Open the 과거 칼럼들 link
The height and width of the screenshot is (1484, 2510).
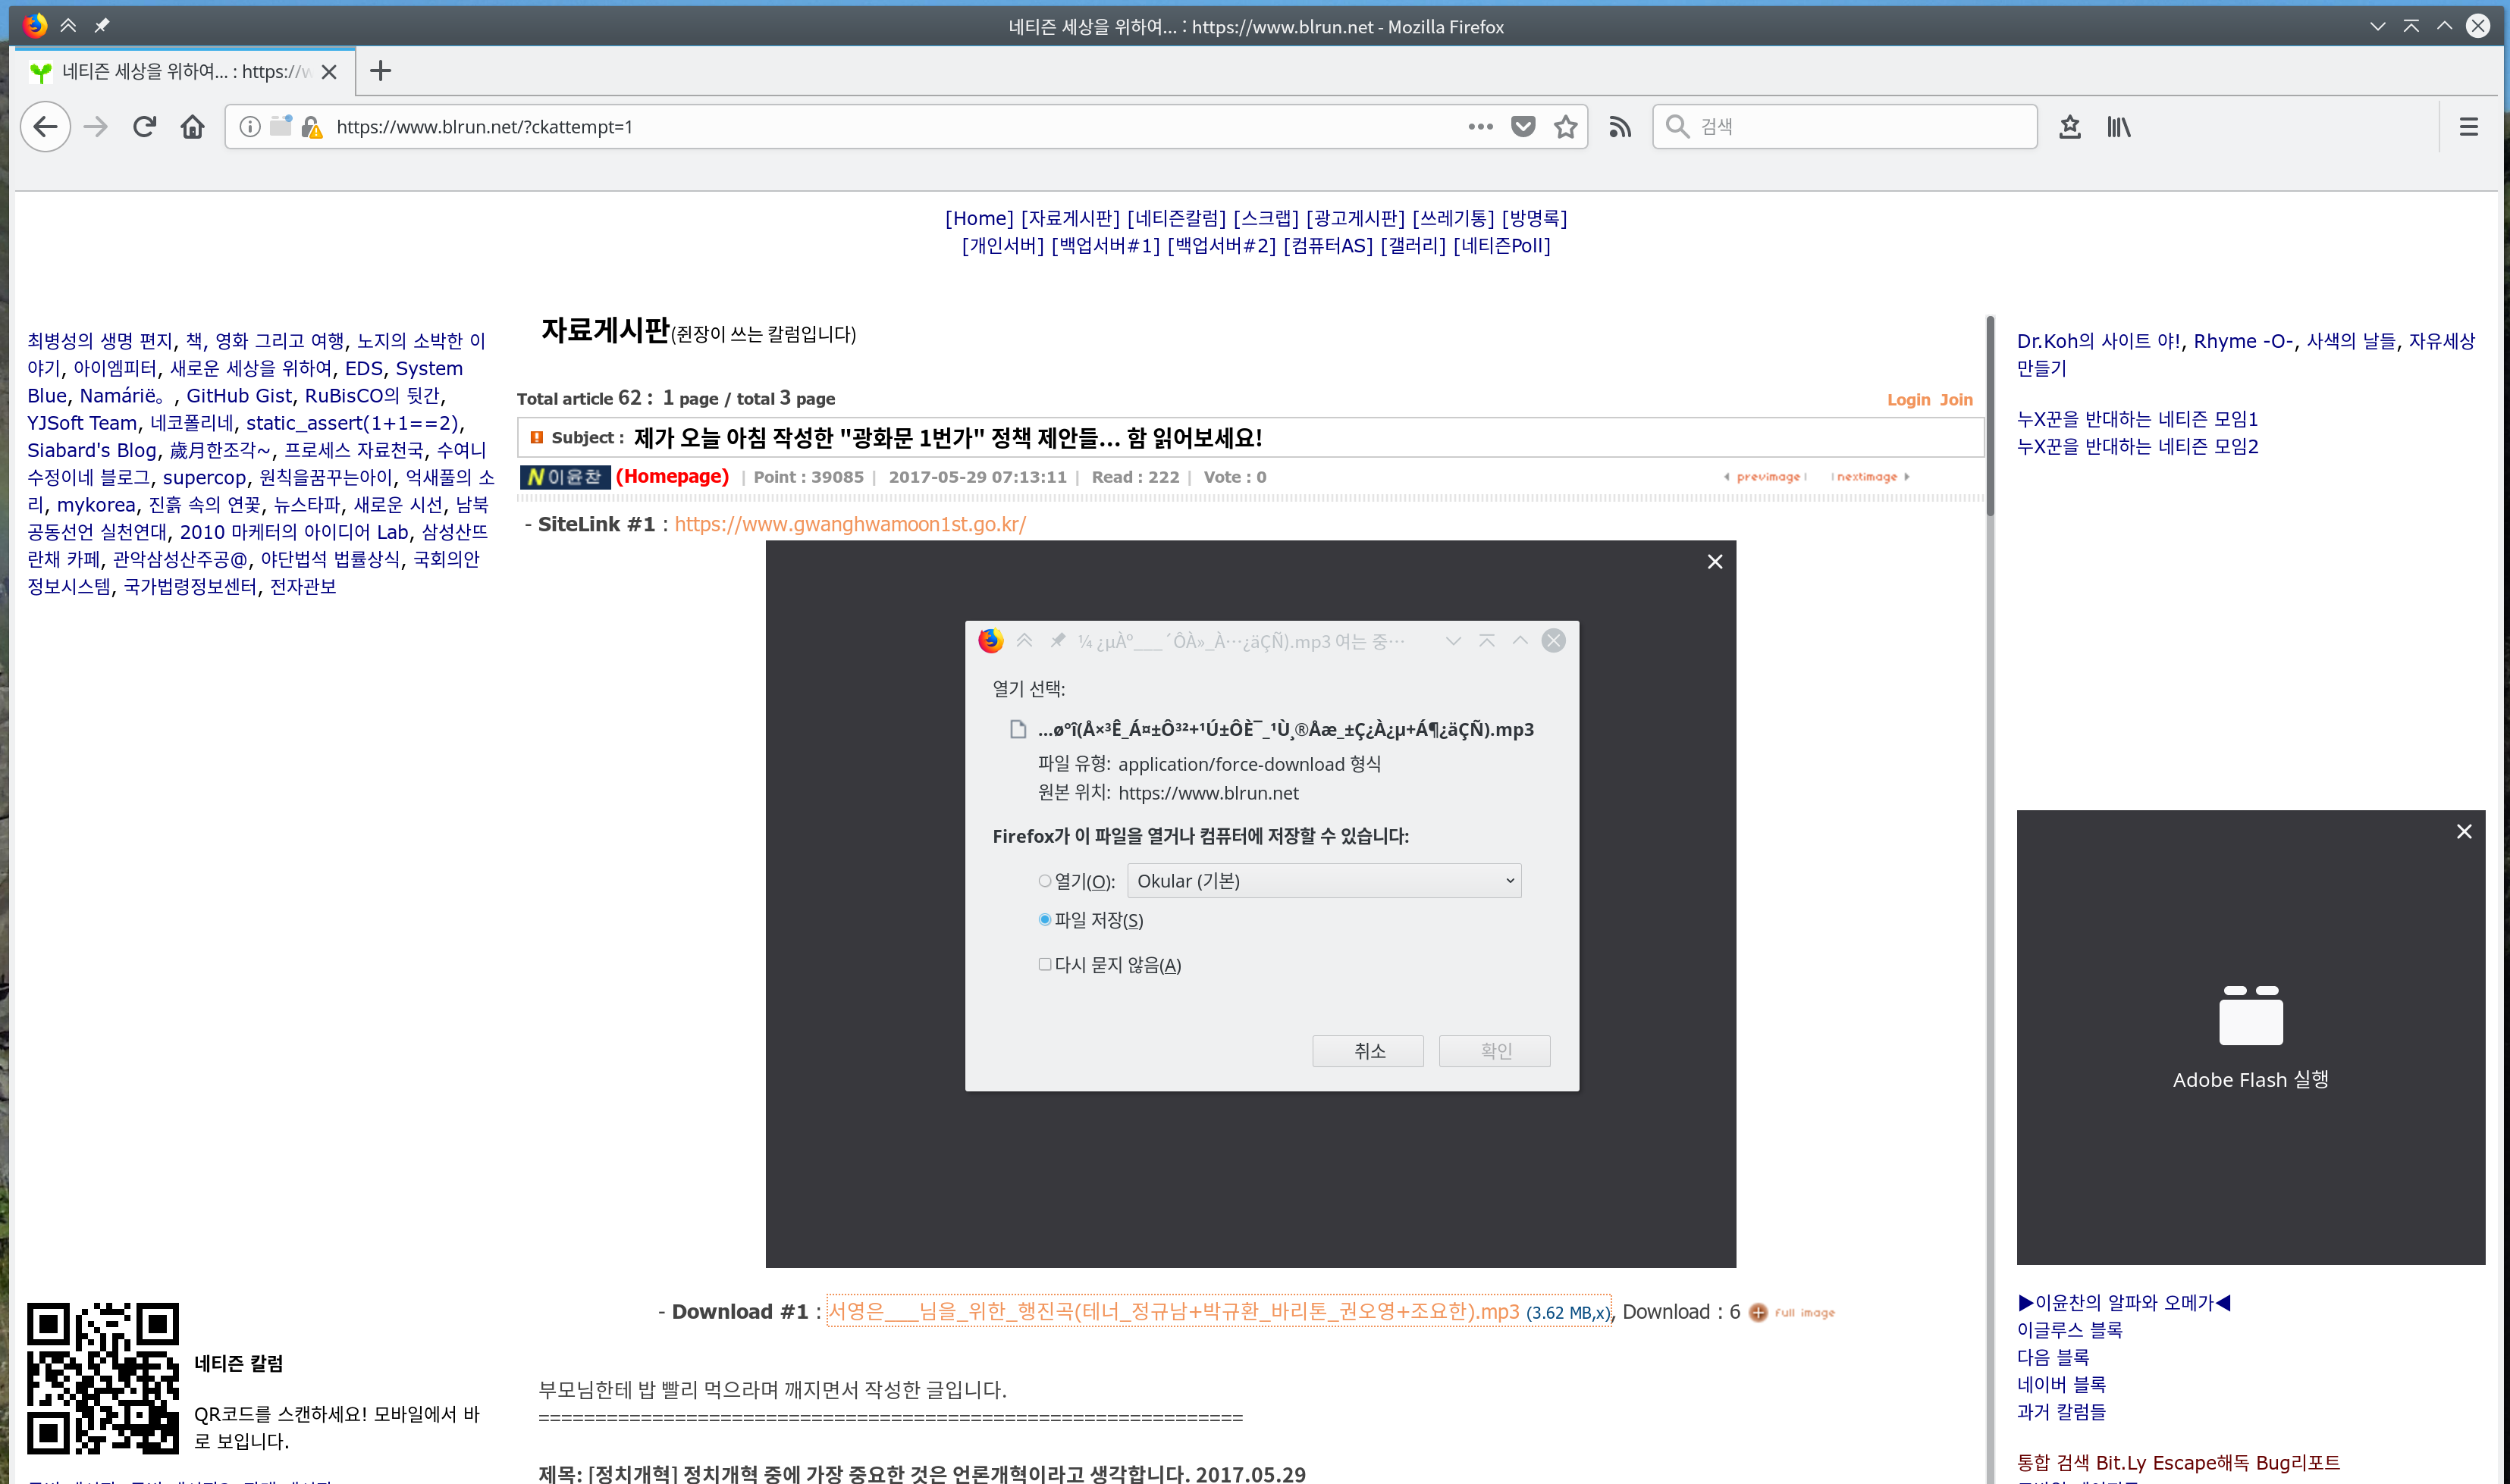tap(2061, 1411)
